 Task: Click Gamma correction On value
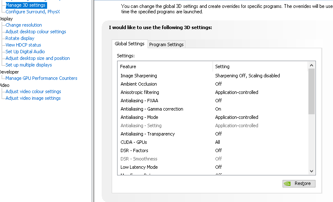[x=218, y=109]
